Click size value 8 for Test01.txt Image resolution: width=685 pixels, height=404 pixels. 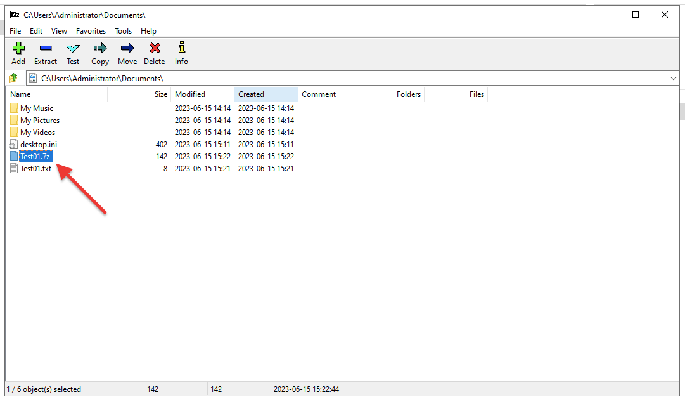(x=165, y=168)
